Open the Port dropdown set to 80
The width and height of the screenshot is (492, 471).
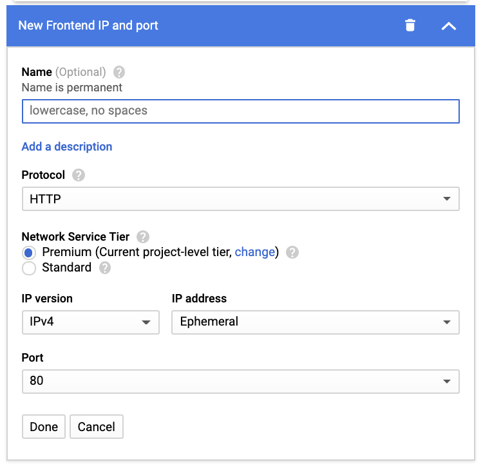[x=240, y=381]
